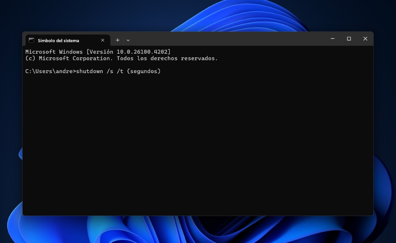The width and height of the screenshot is (396, 243).
Task: Select the Símbolo del sistema tab
Action: coord(68,40)
